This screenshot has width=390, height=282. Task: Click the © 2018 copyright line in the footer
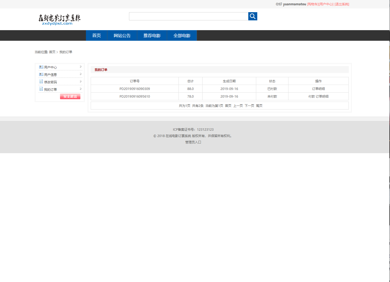(193, 136)
